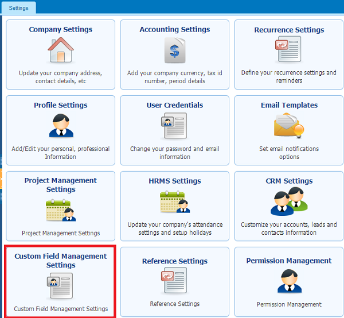This screenshot has height=318, width=344.
Task: Select the CRM Settings heading
Action: [289, 181]
